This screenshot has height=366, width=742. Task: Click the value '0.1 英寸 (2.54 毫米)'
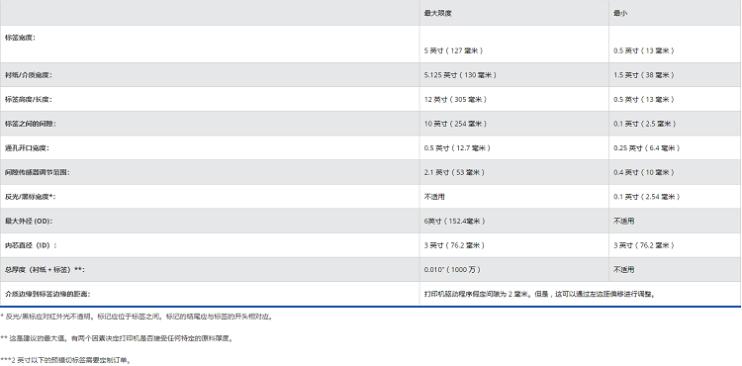tap(647, 197)
